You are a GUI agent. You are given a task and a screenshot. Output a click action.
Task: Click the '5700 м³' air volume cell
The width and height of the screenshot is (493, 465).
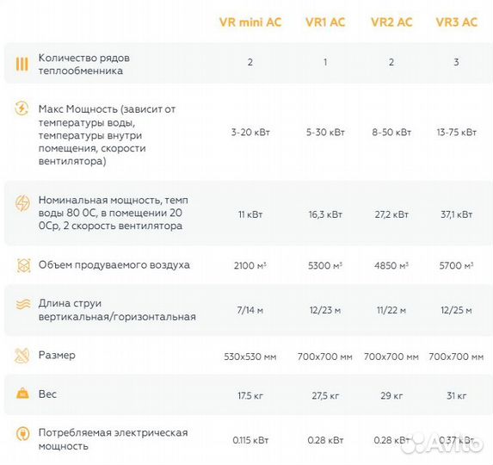point(457,265)
